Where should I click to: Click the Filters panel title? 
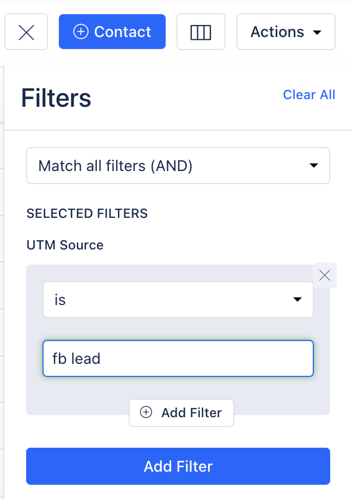tap(56, 98)
